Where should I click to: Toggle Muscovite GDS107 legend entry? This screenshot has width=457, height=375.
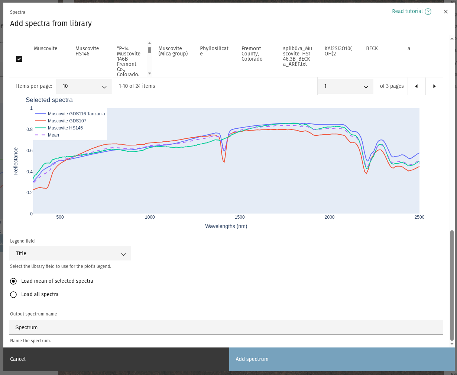(67, 121)
